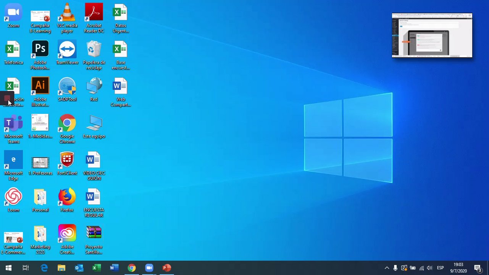Viewport: 489px width, 275px height.
Task: Switch to Chrome in the taskbar
Action: point(132,268)
